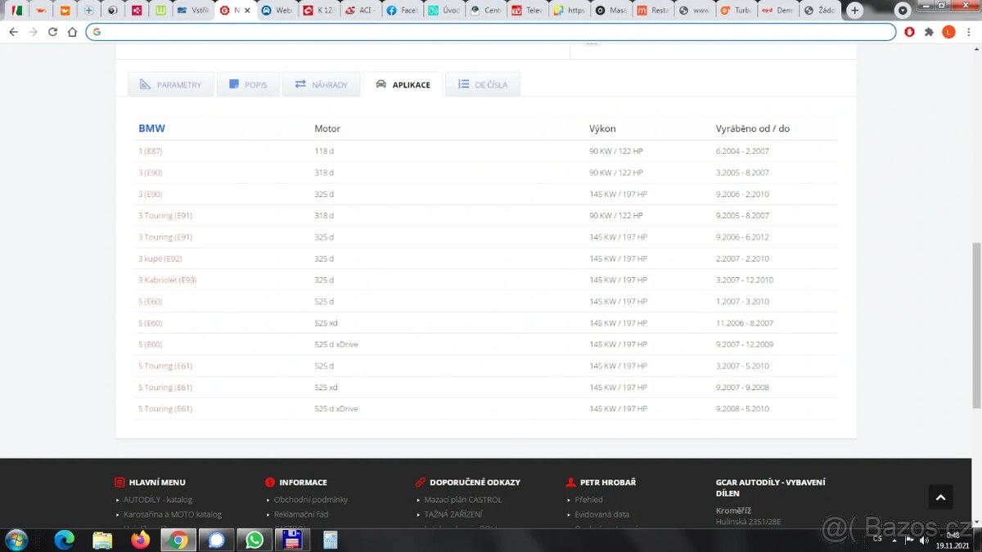Switch to the Náhrady tab
Viewport: 982px width, 552px height.
(321, 84)
